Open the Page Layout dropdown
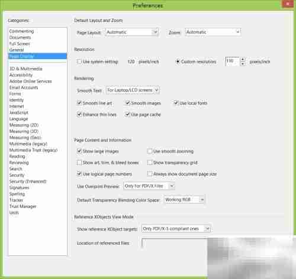The image size is (296, 279). (132, 32)
